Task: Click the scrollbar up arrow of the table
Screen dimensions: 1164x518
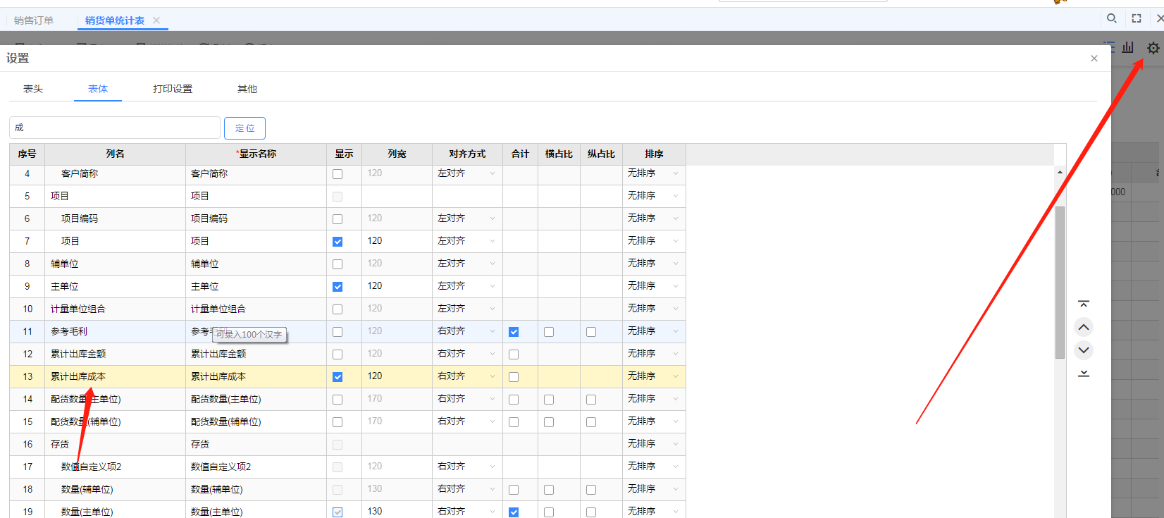Action: pyautogui.click(x=1060, y=172)
